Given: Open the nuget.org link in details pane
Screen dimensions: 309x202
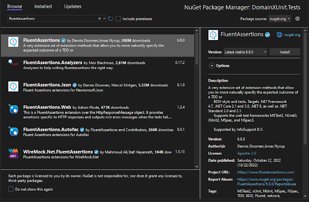Looking at the screenshot, I should click(x=292, y=35).
